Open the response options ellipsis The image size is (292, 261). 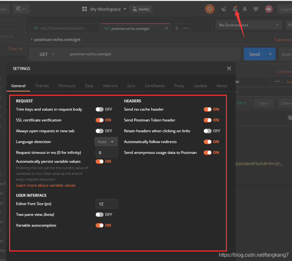coord(277,81)
